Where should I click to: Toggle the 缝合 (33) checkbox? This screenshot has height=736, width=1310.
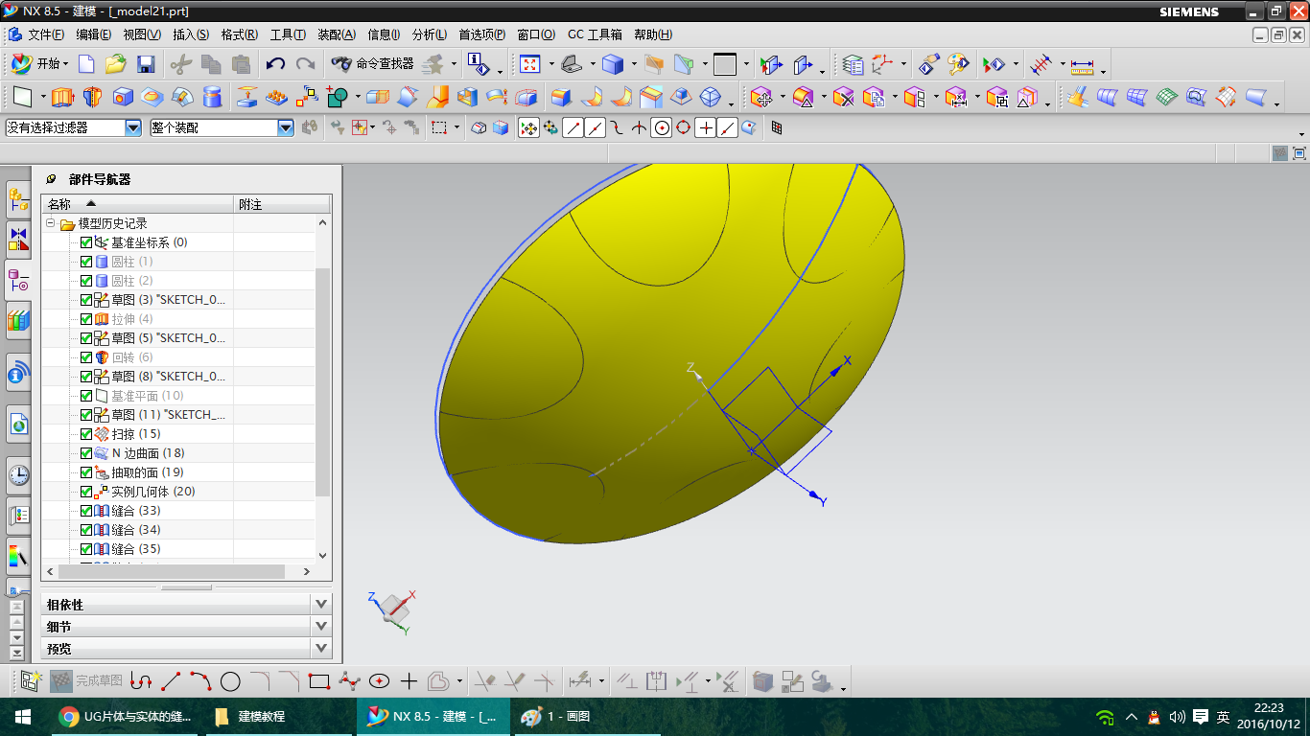86,511
